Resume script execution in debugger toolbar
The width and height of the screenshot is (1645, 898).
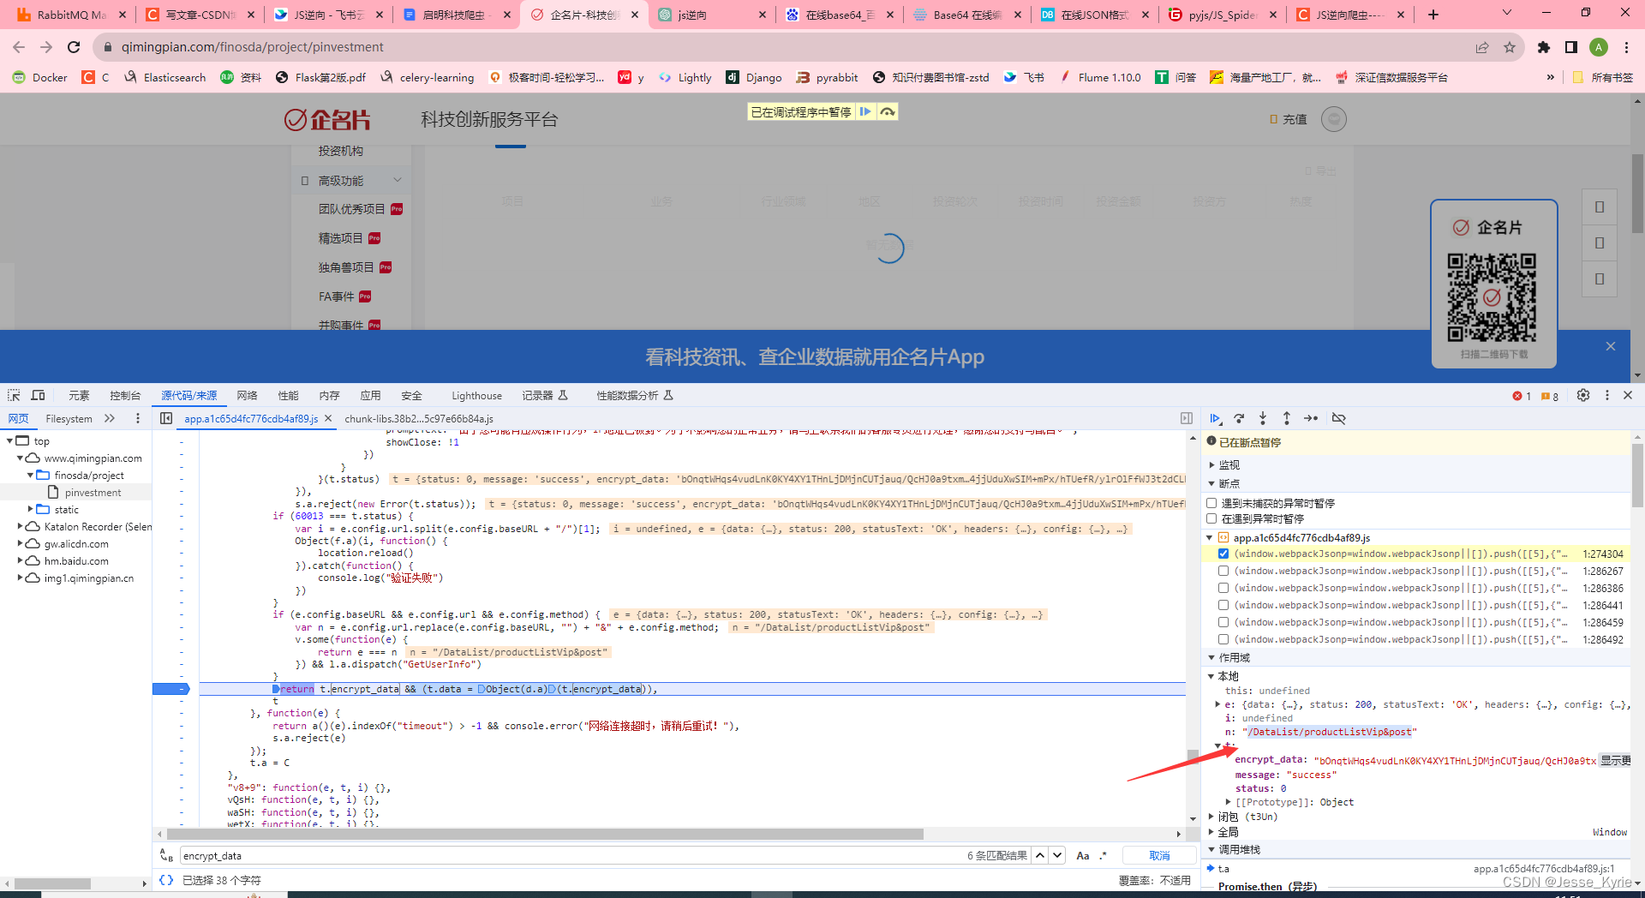(x=1215, y=418)
